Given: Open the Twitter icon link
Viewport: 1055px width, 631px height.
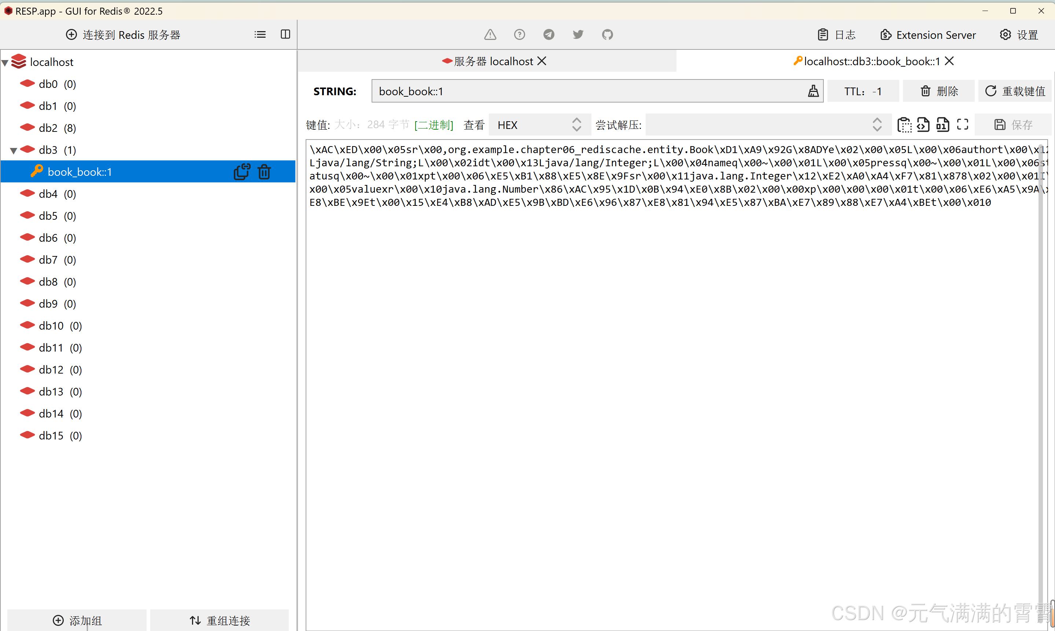Looking at the screenshot, I should [x=578, y=34].
